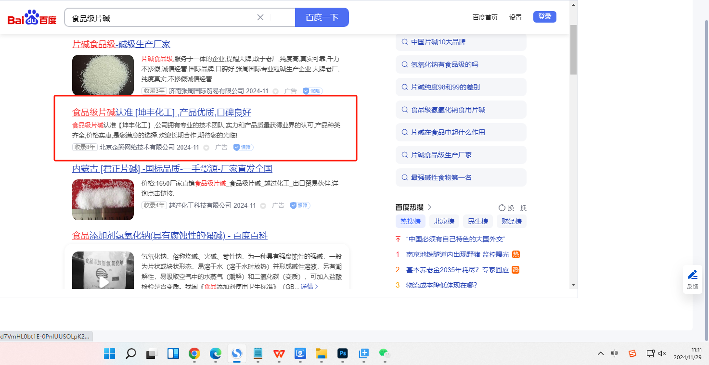709x365 pixels.
Task: Open WeChat from the taskbar
Action: coord(384,353)
